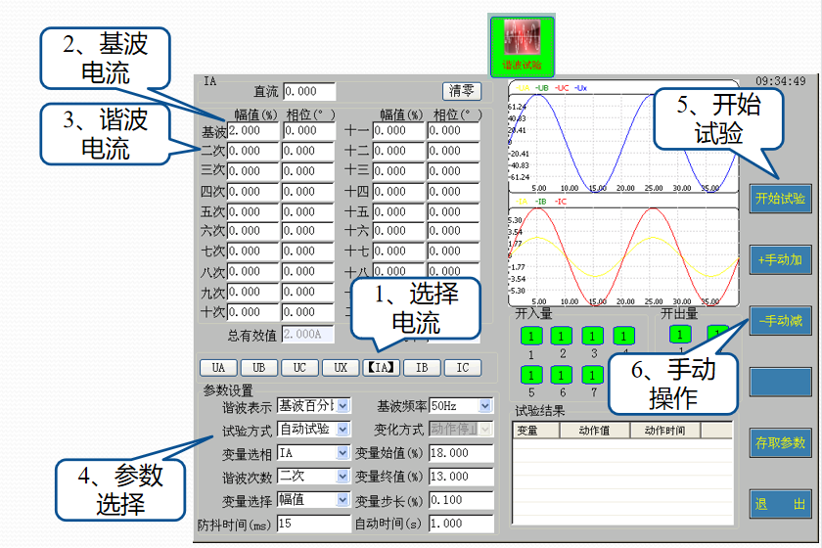This screenshot has width=822, height=548.
Task: Click the 七次 harmonic amplitude field
Action: click(253, 251)
